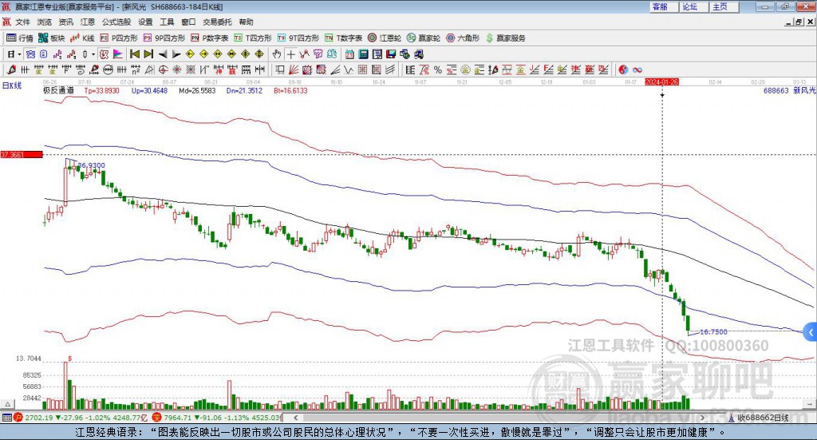This screenshot has height=440, width=817.
Task: Click the Md=26.5583 indicator value
Action: [x=197, y=91]
